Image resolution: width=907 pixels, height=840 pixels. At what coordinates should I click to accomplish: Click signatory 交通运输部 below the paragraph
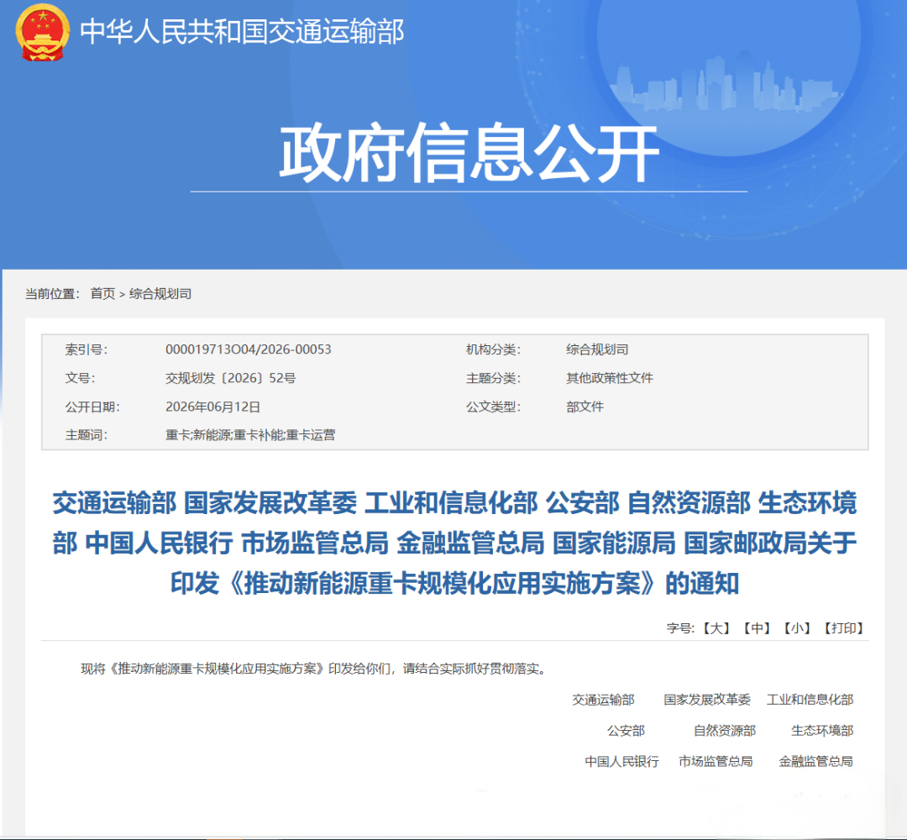tap(603, 700)
